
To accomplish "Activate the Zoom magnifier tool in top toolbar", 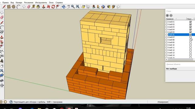I will [73, 7].
